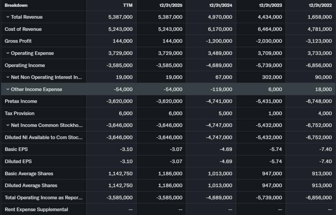Expand Net Income Common Stockholders chevron
The width and height of the screenshot is (336, 215).
point(8,125)
